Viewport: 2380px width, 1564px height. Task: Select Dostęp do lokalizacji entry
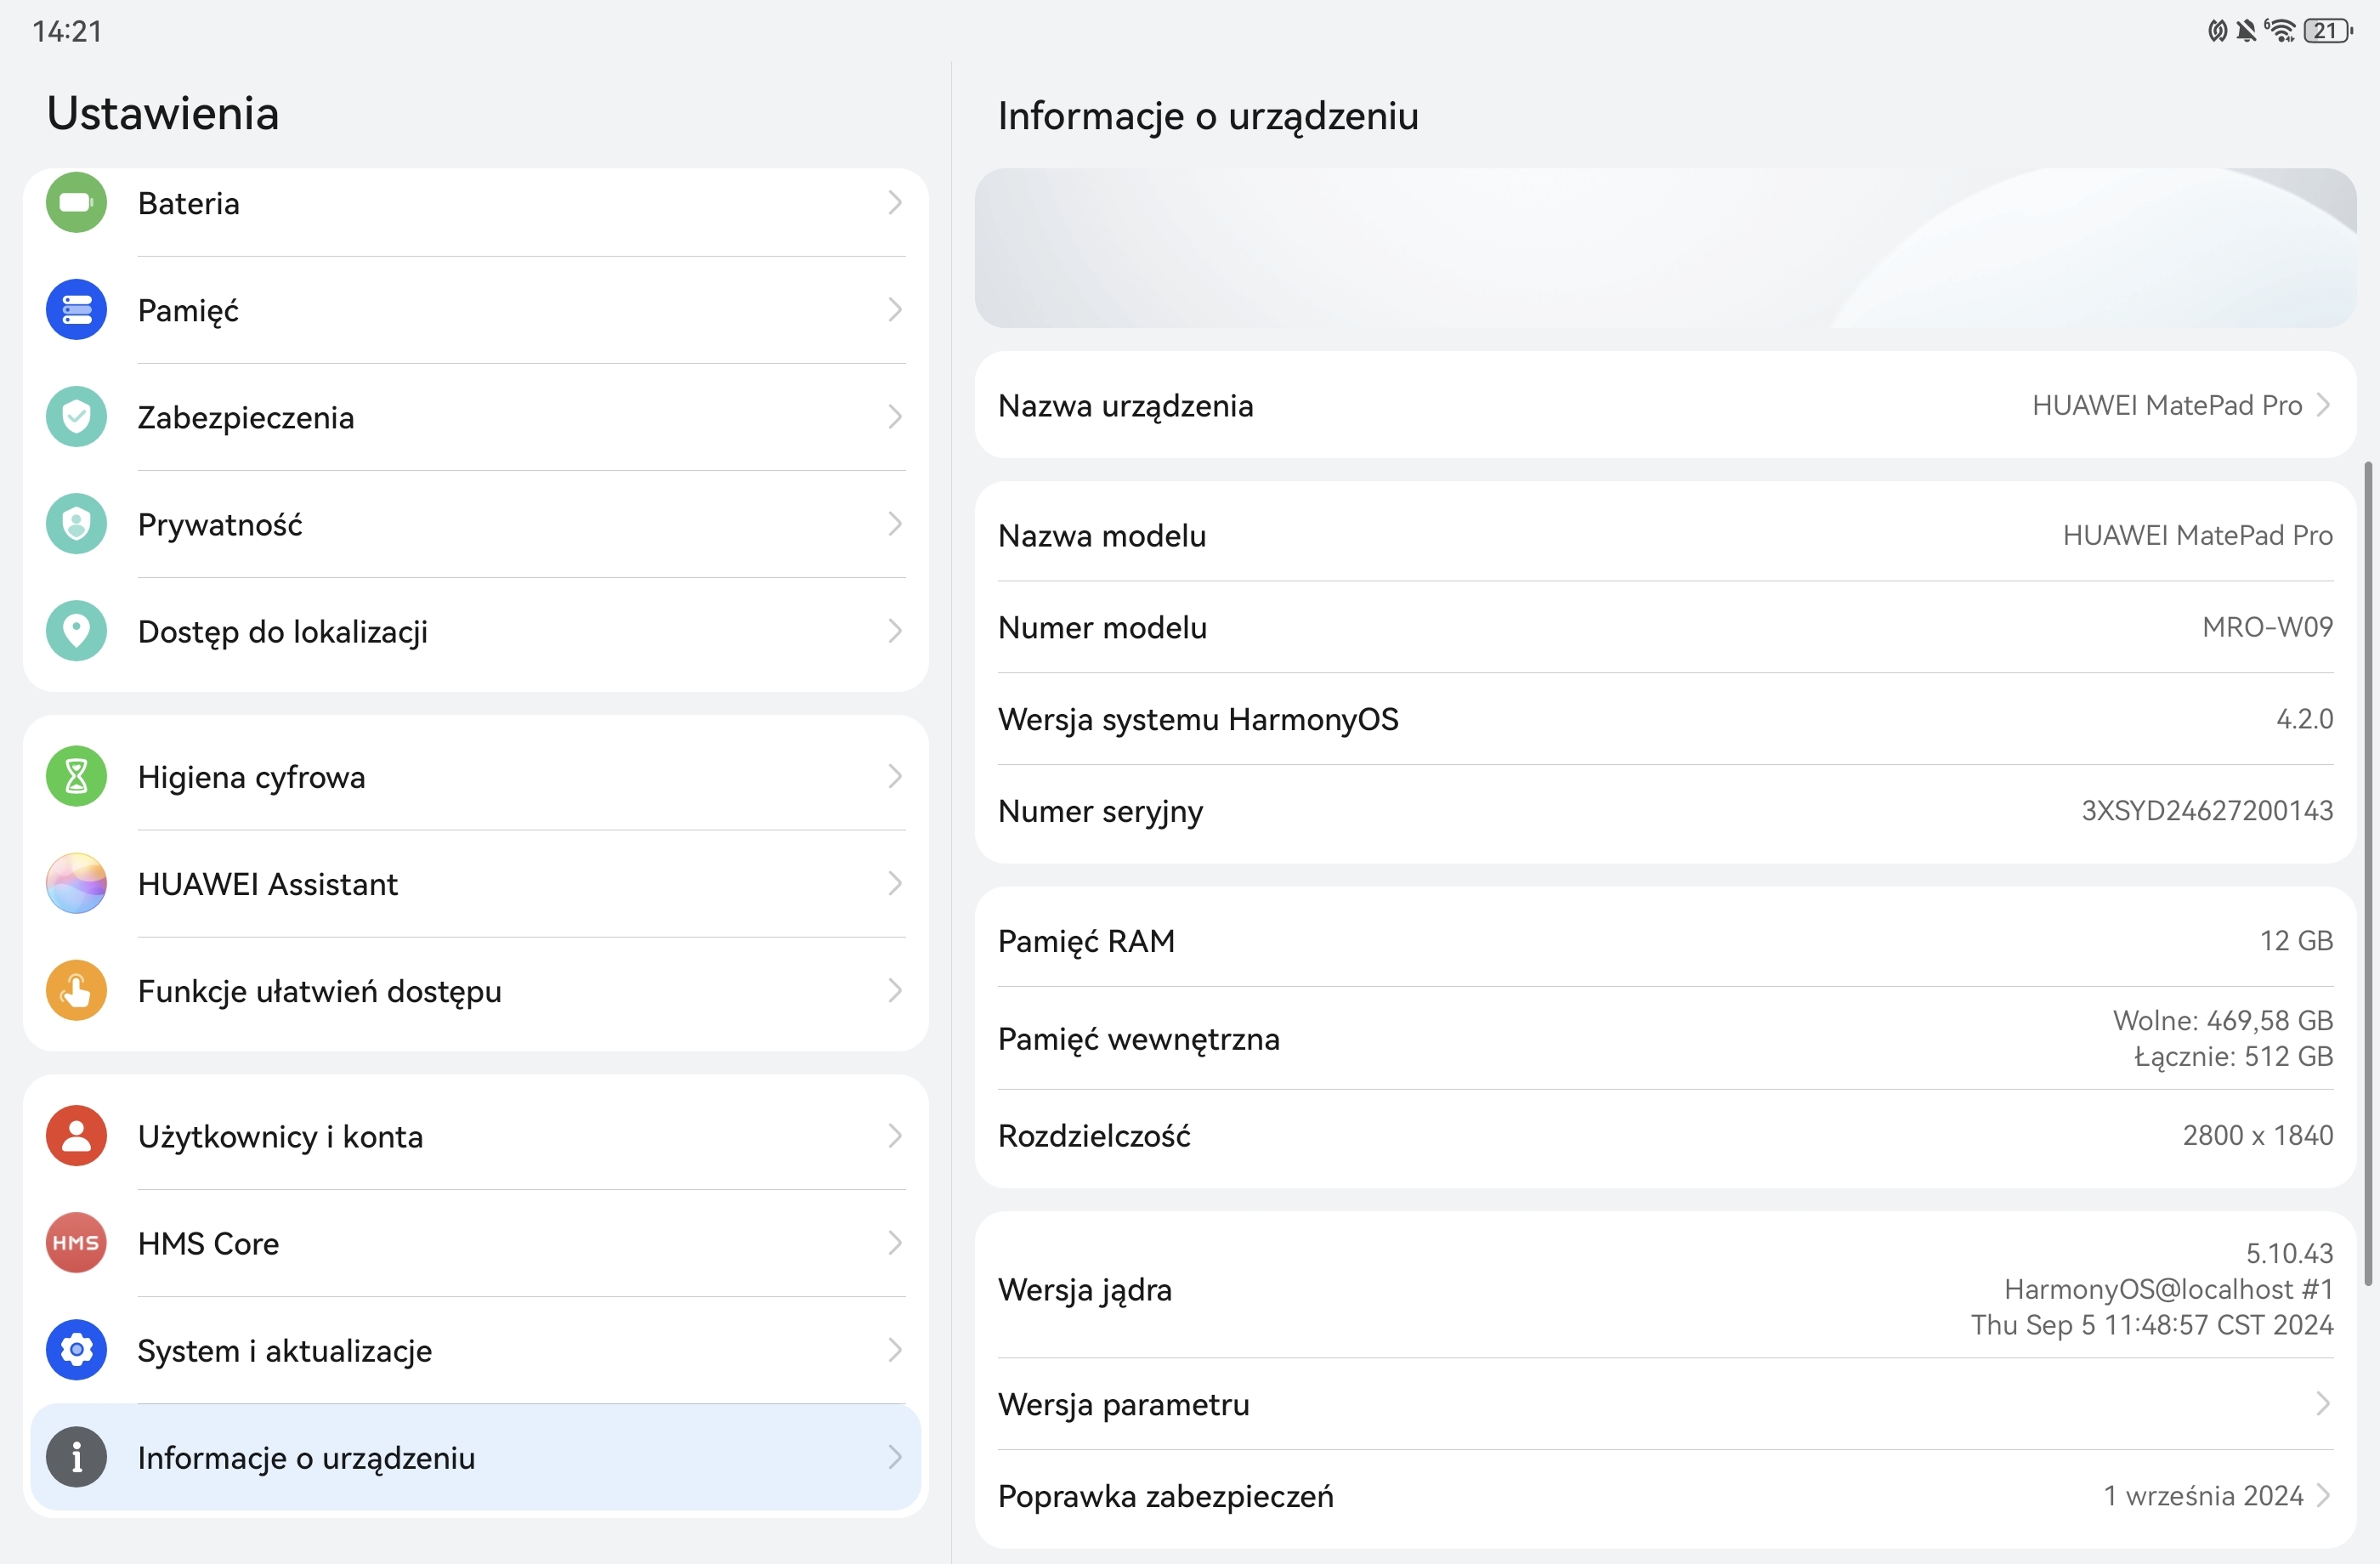point(476,631)
